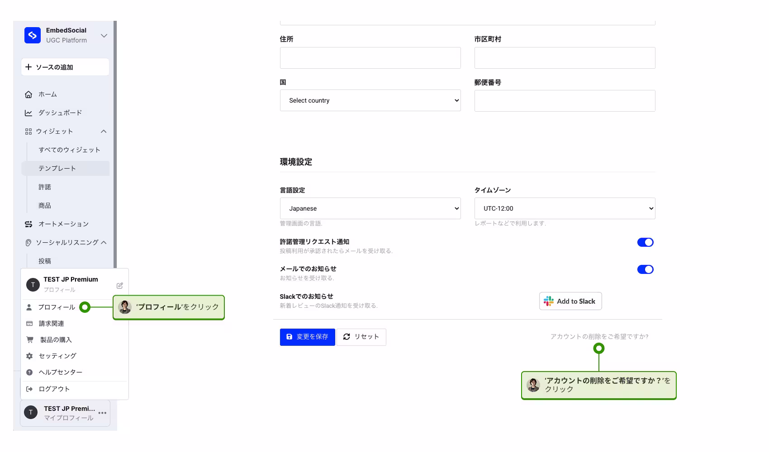Click the 郵便番号 input field
This screenshot has width=769, height=452.
point(565,101)
